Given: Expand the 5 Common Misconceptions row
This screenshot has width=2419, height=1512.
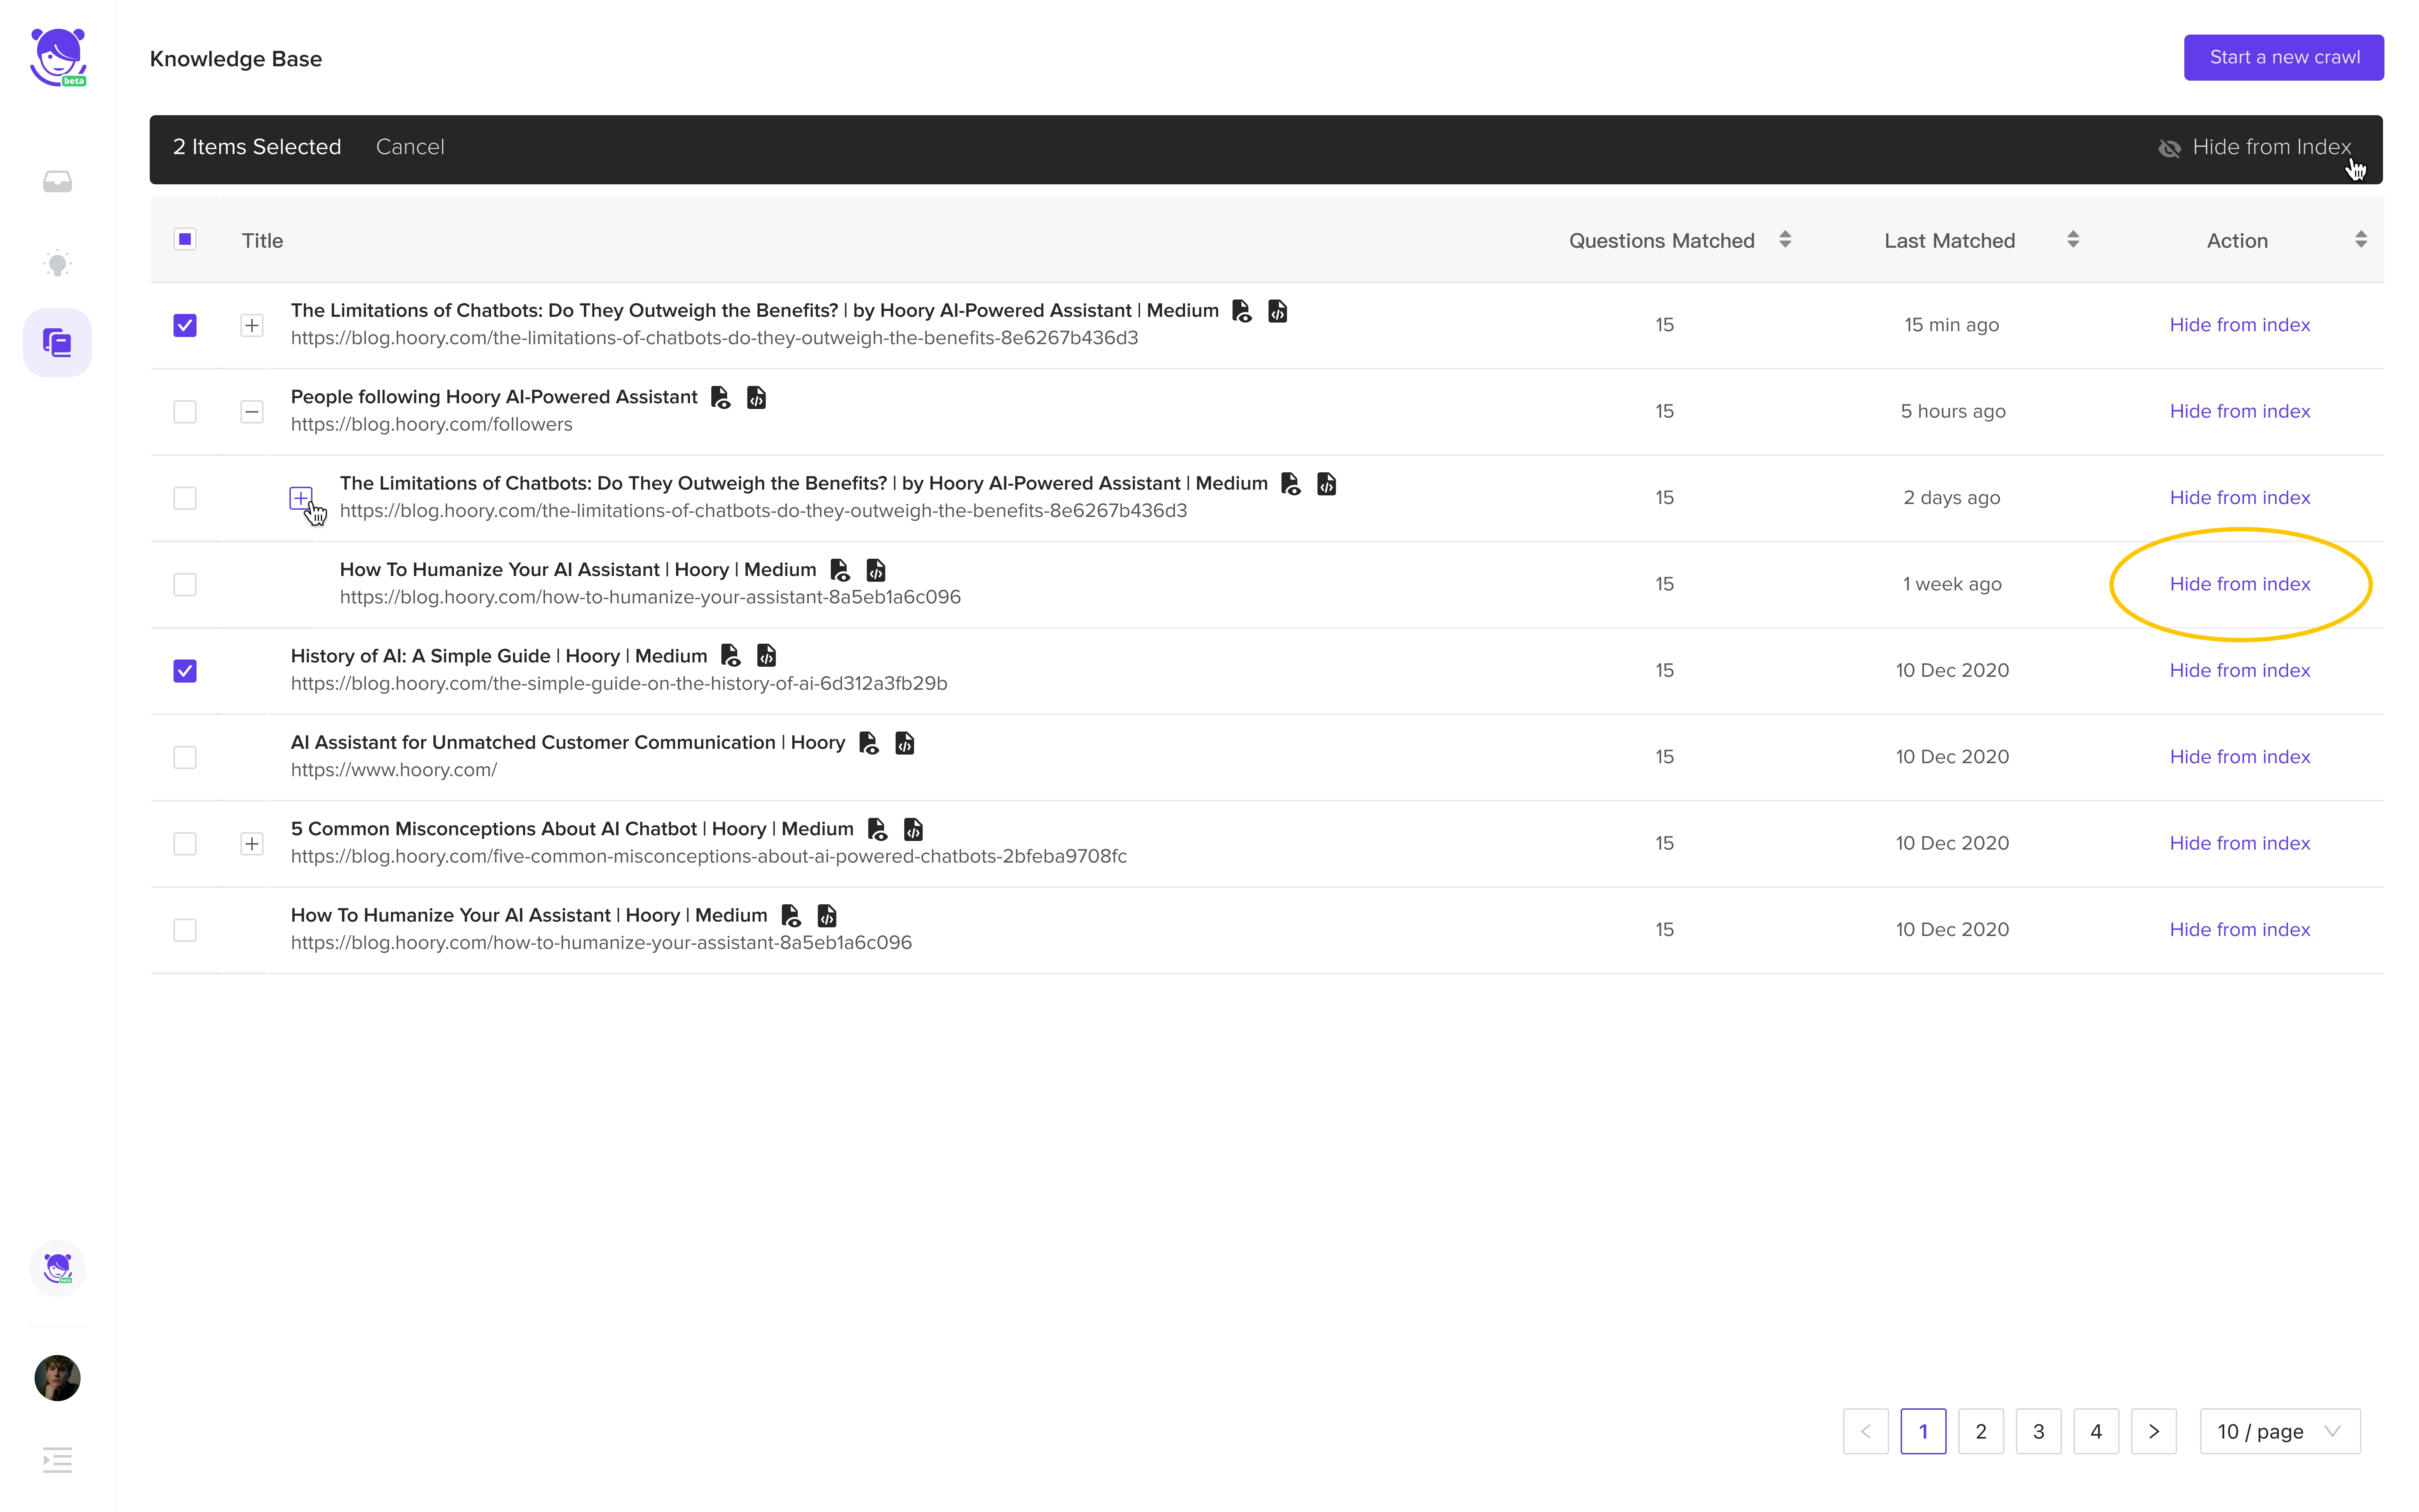Looking at the screenshot, I should click(x=252, y=844).
